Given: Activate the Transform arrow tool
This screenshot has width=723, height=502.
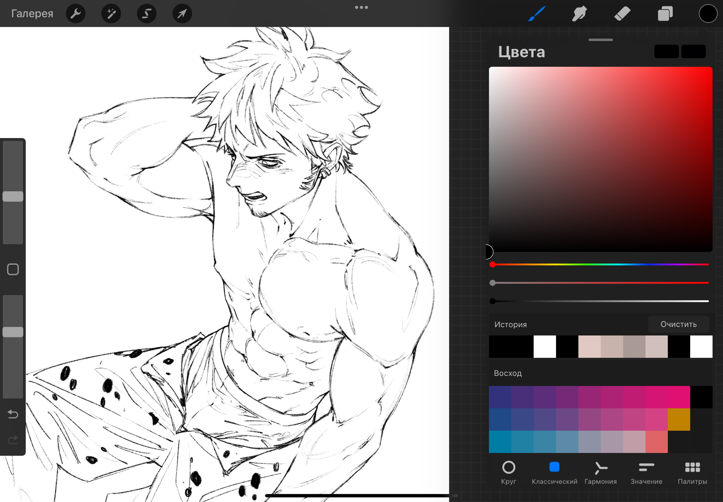Looking at the screenshot, I should [182, 14].
